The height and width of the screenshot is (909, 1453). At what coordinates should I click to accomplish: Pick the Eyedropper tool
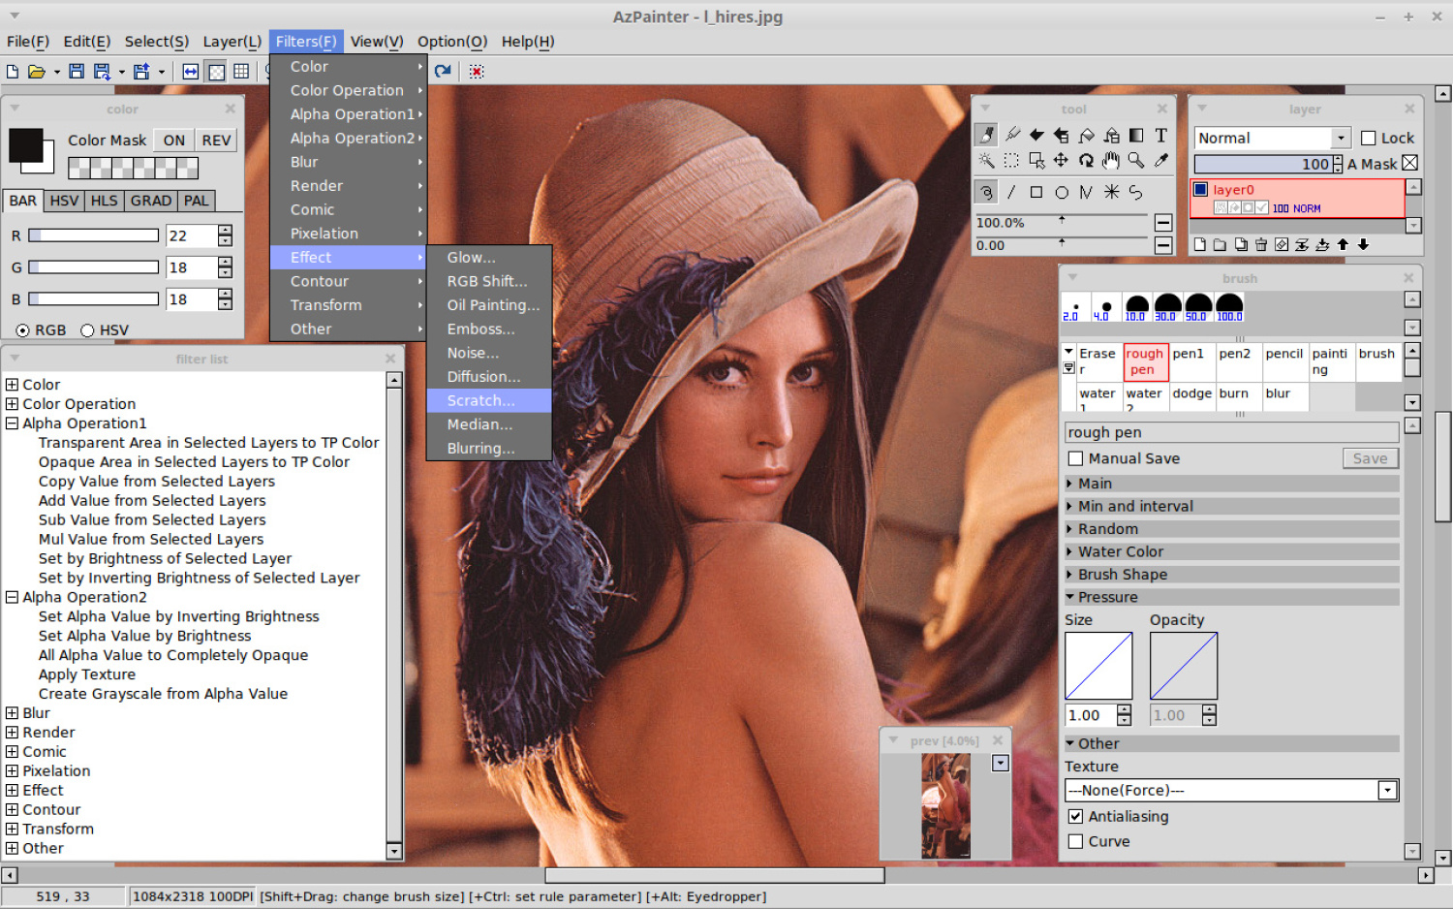click(1160, 161)
